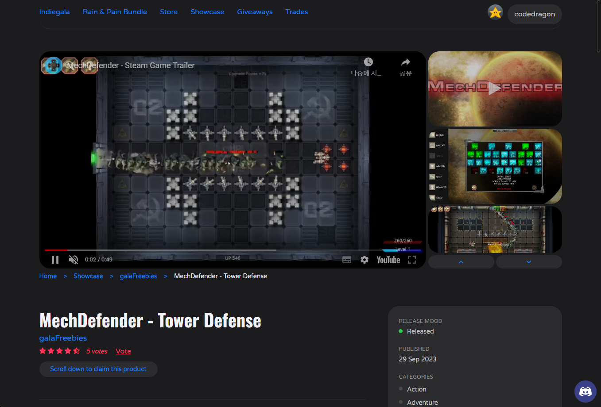This screenshot has width=601, height=407.
Task: Open Discord chat floating icon
Action: point(585,392)
